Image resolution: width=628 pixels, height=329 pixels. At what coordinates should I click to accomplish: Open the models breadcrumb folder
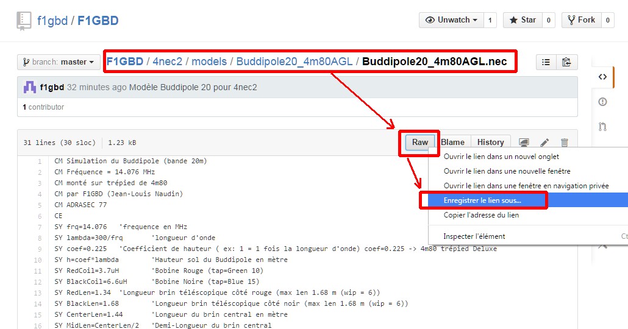(209, 62)
